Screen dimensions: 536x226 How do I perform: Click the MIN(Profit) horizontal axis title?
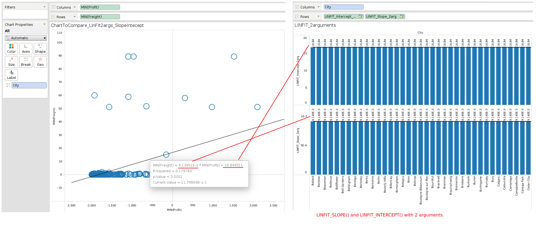174,210
